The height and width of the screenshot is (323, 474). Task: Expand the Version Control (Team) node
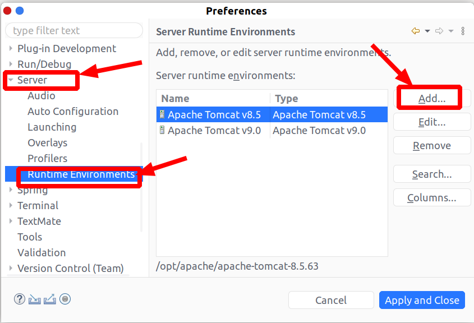11,269
